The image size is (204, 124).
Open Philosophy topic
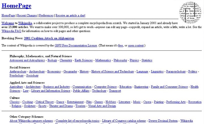coord(120,60)
